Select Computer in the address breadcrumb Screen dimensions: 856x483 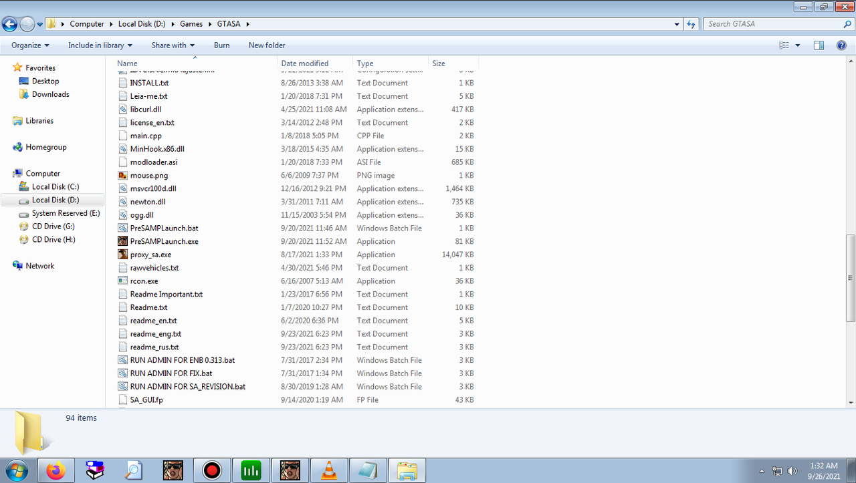click(x=87, y=24)
